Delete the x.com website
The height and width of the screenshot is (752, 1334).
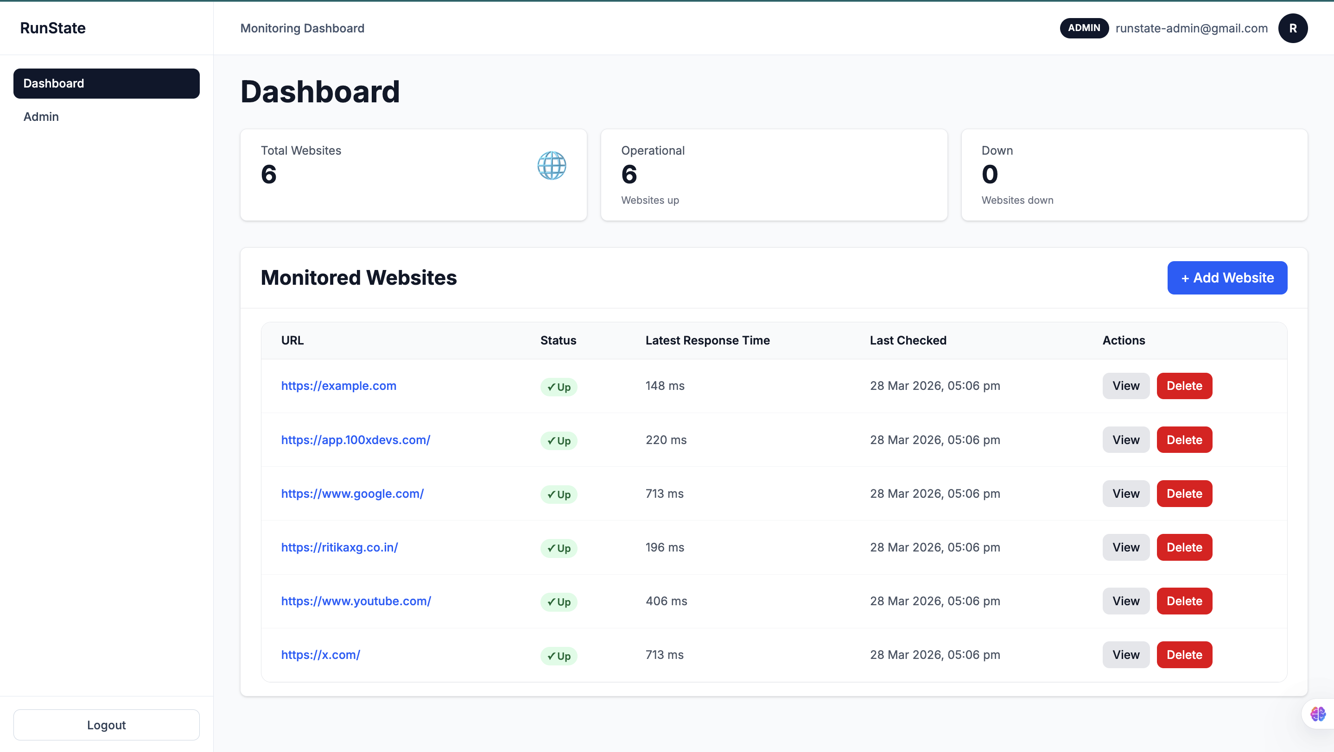point(1184,655)
